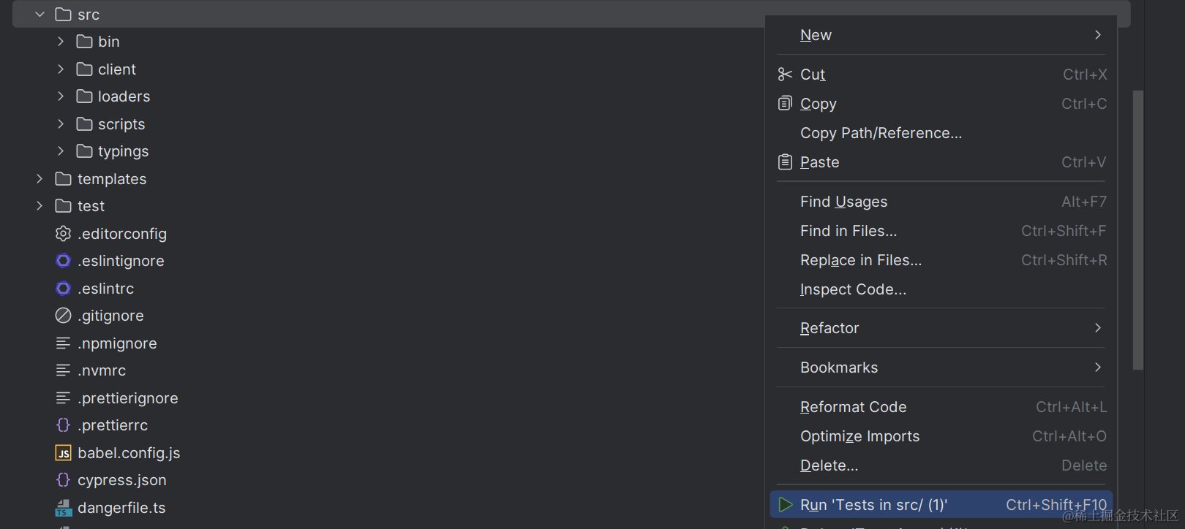
Task: Expand the loaders folder
Action: click(61, 96)
